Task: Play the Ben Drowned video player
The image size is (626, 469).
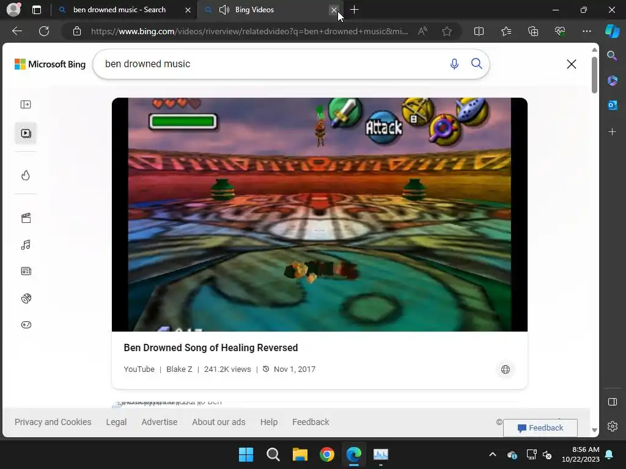Action: click(x=319, y=214)
